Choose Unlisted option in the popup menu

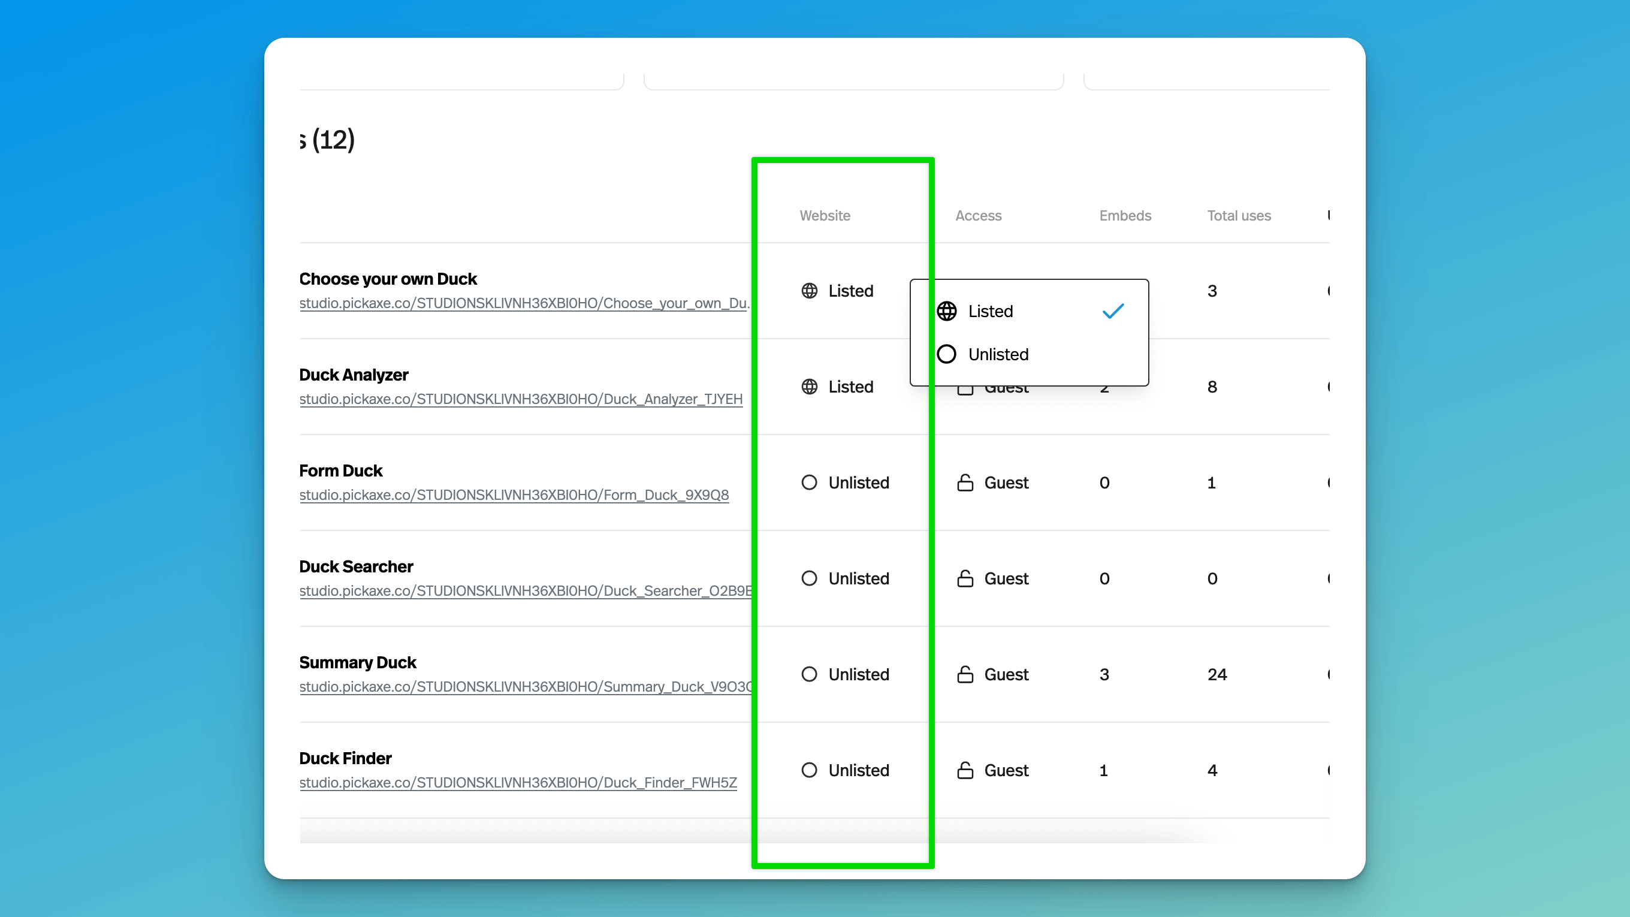(x=998, y=354)
